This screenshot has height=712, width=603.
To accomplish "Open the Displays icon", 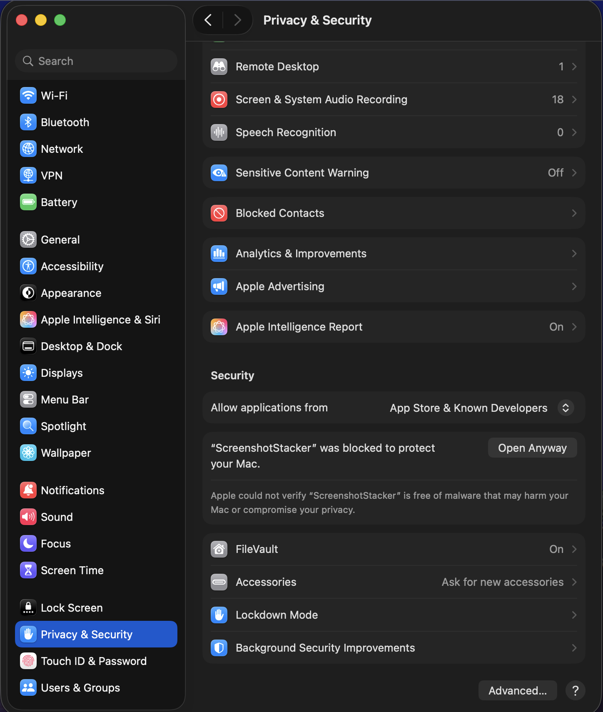I will [28, 373].
